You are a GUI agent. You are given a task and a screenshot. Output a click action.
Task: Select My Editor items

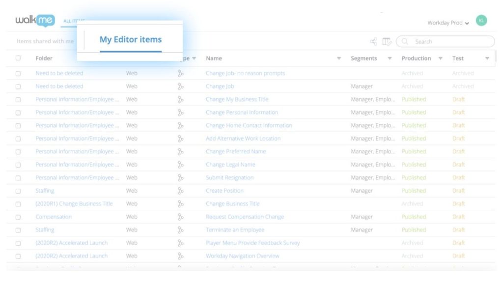(130, 39)
